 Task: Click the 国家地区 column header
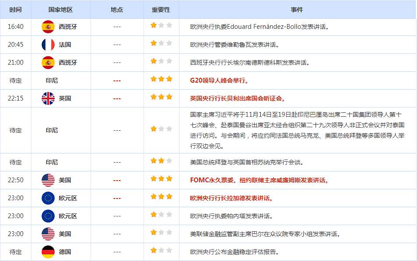61,10
